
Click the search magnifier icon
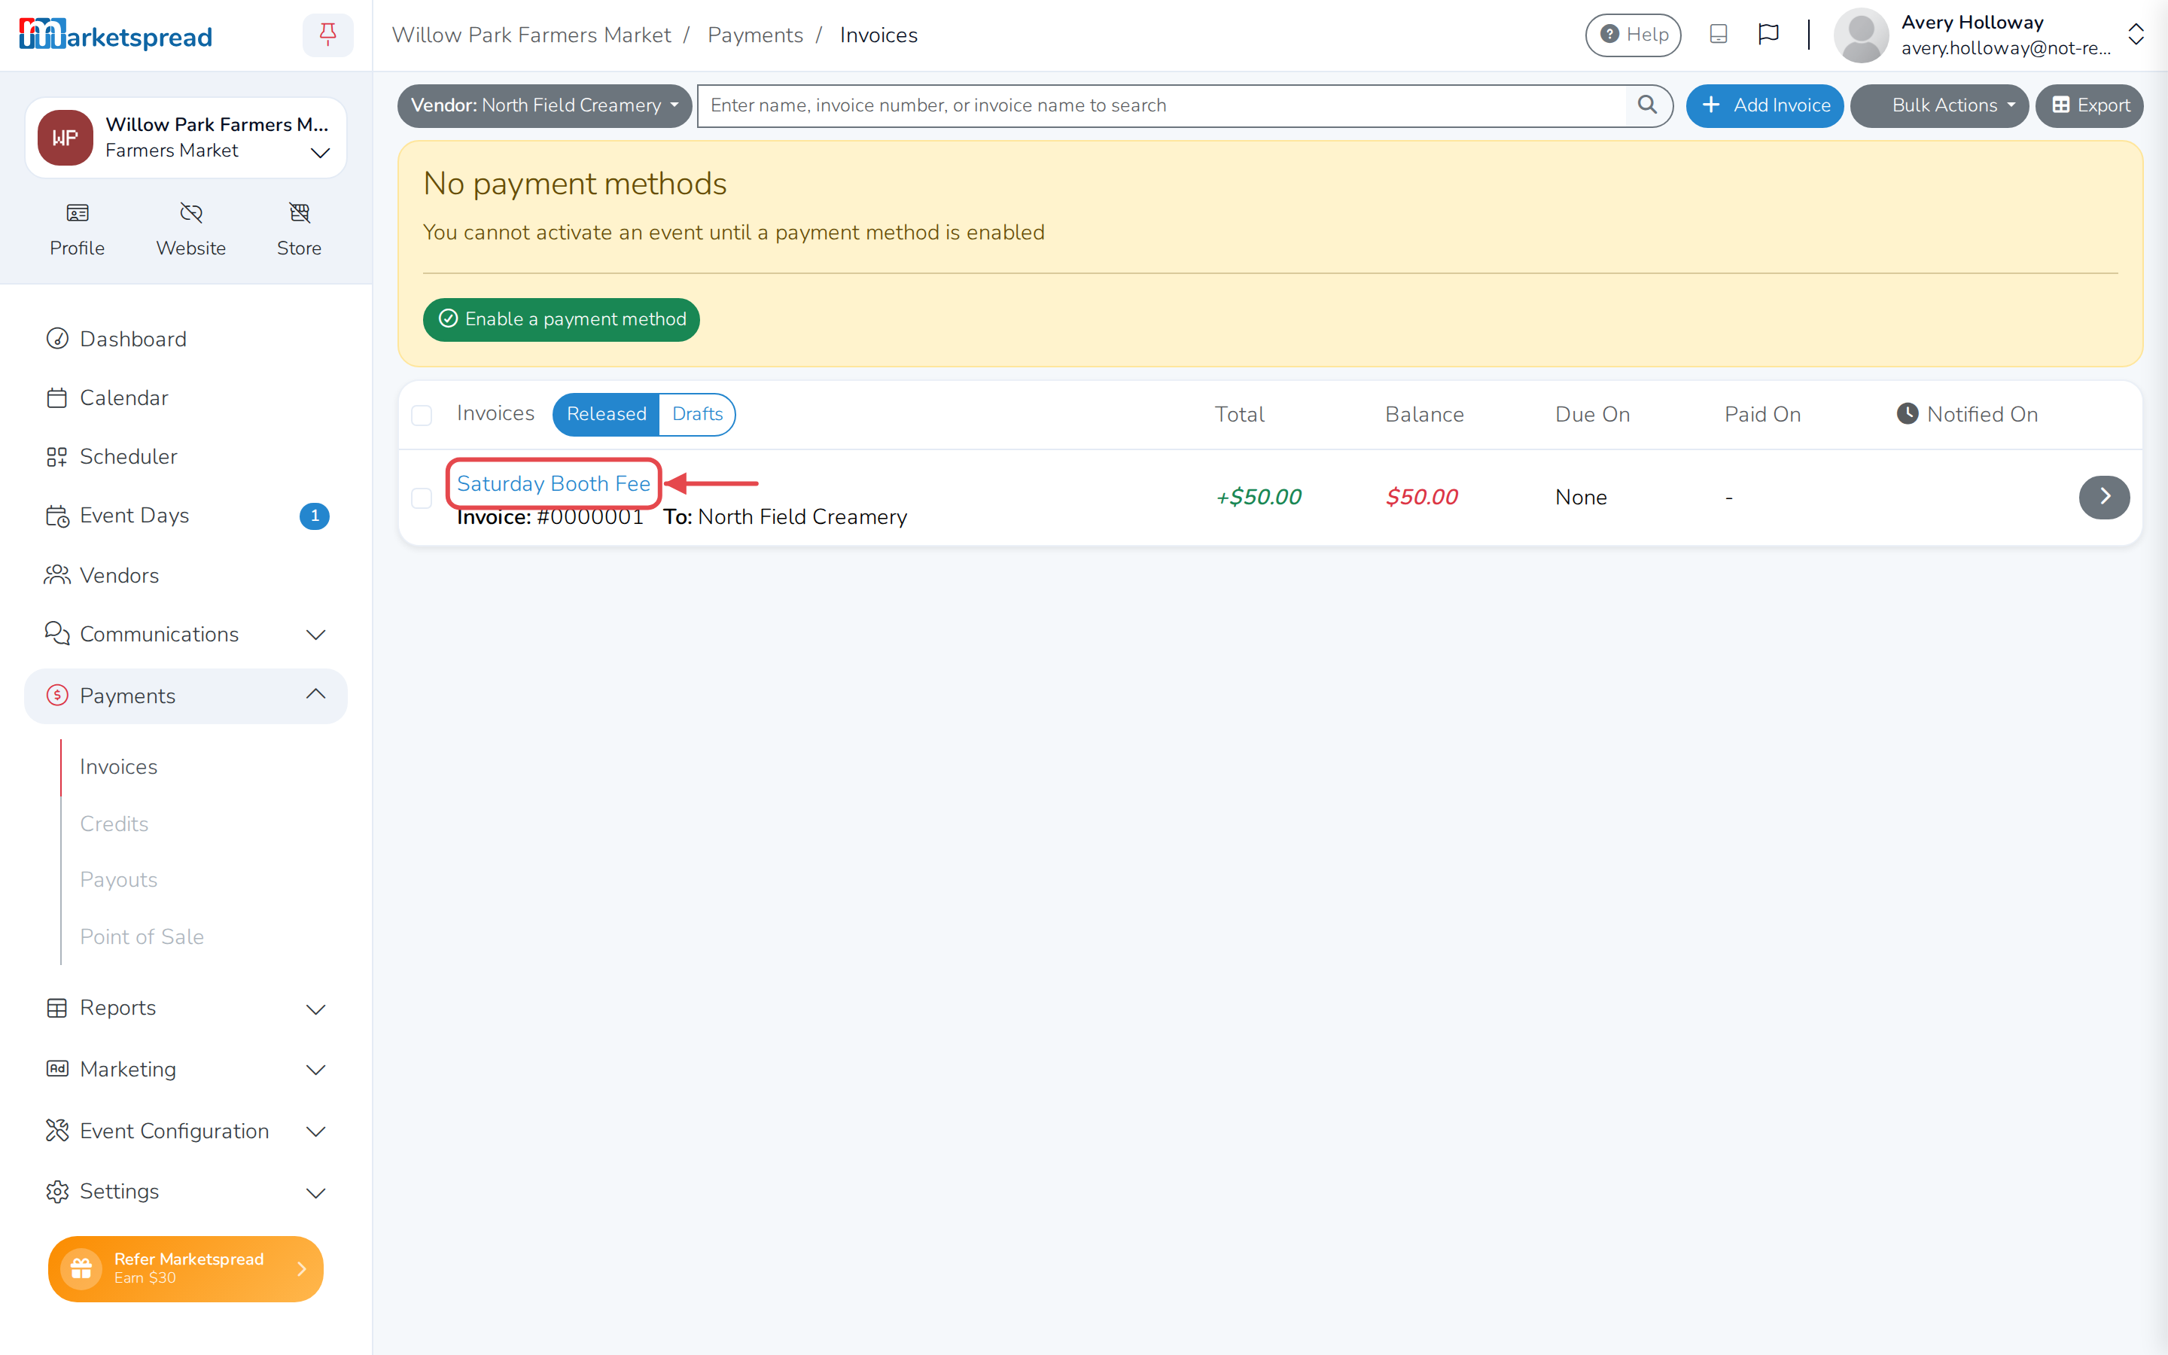click(x=1648, y=105)
